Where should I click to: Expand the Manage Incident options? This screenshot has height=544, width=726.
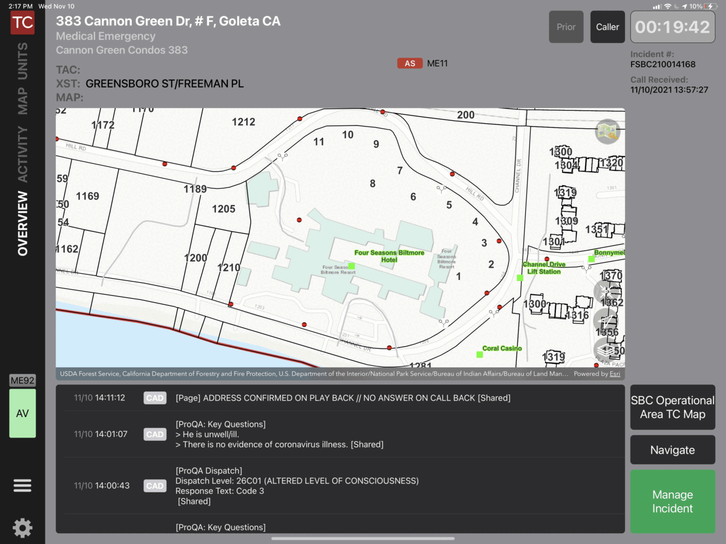(x=672, y=501)
